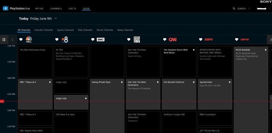272x133 pixels.
Task: Play NCAA Baseball on ESPN2
Action: tap(266, 50)
